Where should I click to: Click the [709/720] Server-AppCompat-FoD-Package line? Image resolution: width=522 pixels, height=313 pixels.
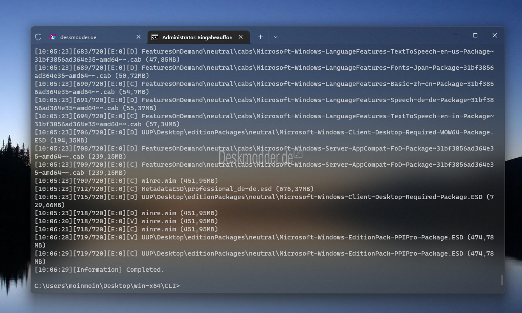click(x=264, y=168)
